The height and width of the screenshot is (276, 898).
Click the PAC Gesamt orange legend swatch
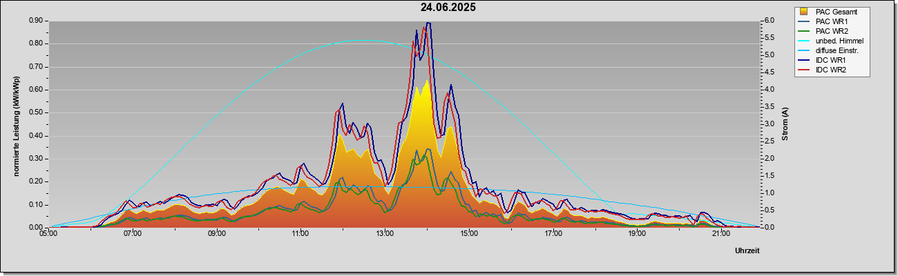click(x=803, y=12)
